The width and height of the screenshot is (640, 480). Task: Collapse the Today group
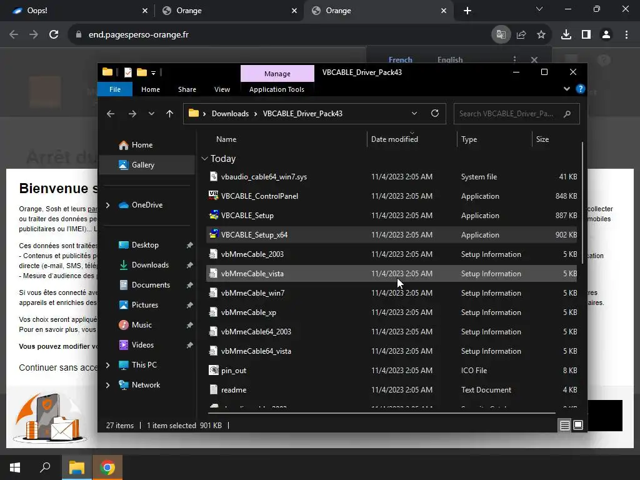204,158
